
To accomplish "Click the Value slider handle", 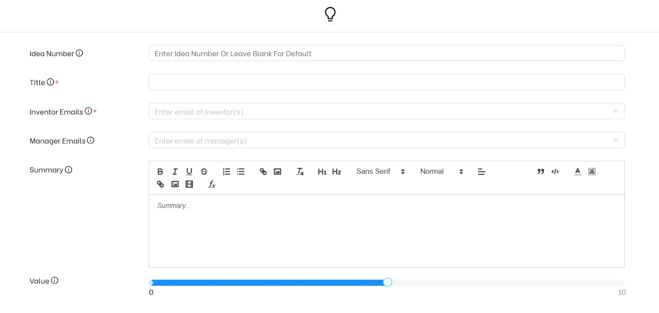I will [x=387, y=282].
